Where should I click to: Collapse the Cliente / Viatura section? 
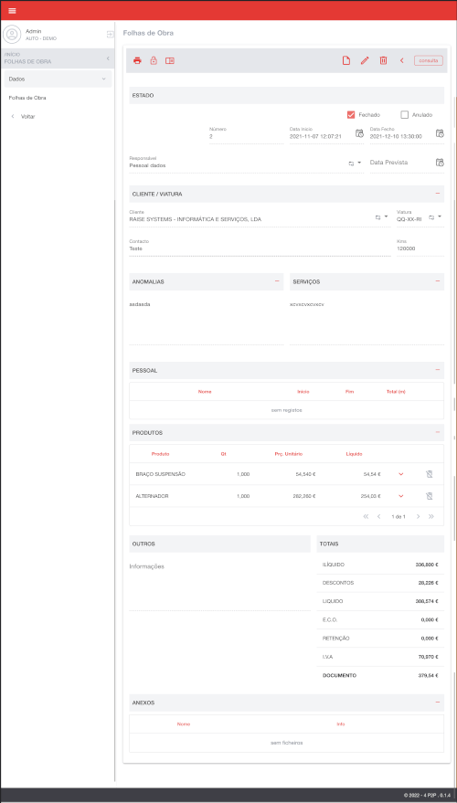pyautogui.click(x=438, y=194)
